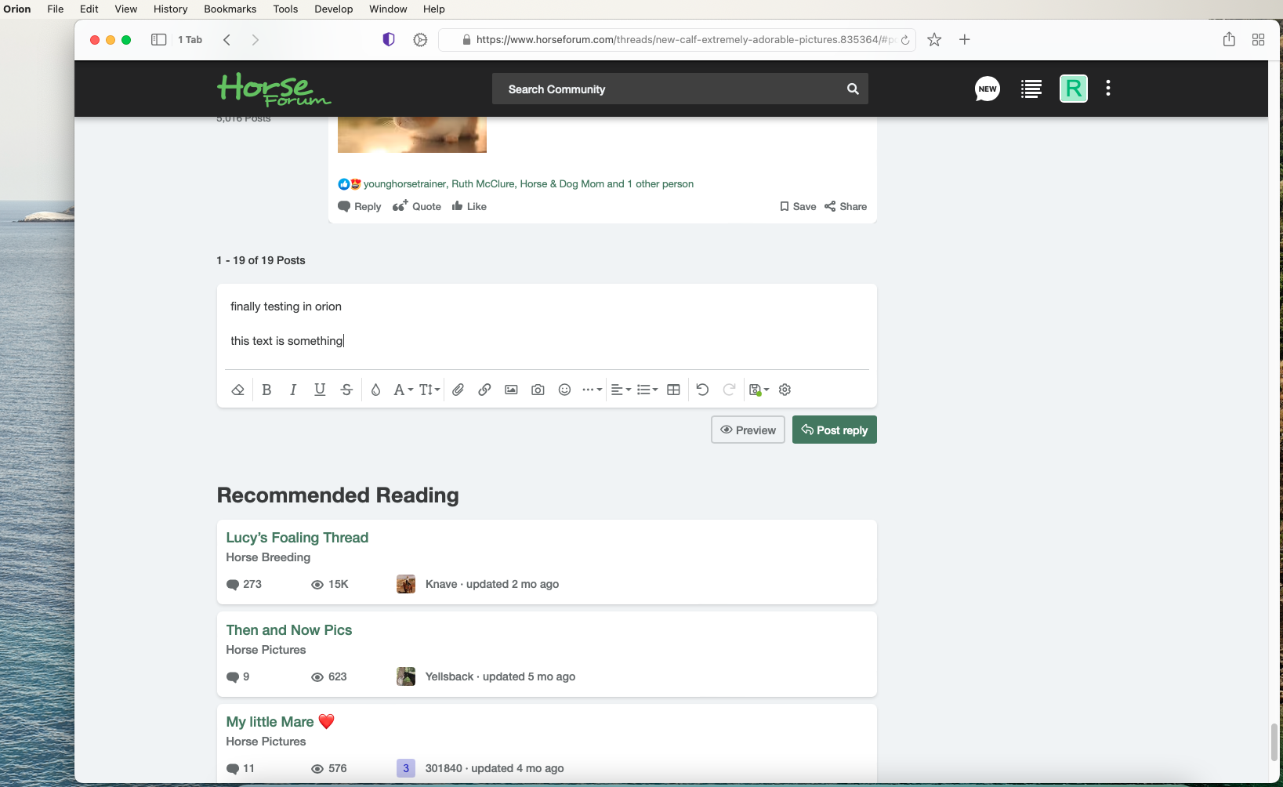This screenshot has width=1283, height=787.
Task: Click the camera media icon in editor
Action: click(538, 390)
